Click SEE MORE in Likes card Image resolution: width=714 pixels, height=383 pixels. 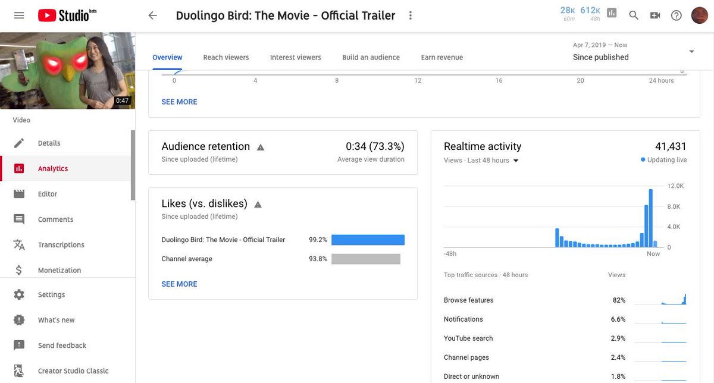pyautogui.click(x=179, y=284)
